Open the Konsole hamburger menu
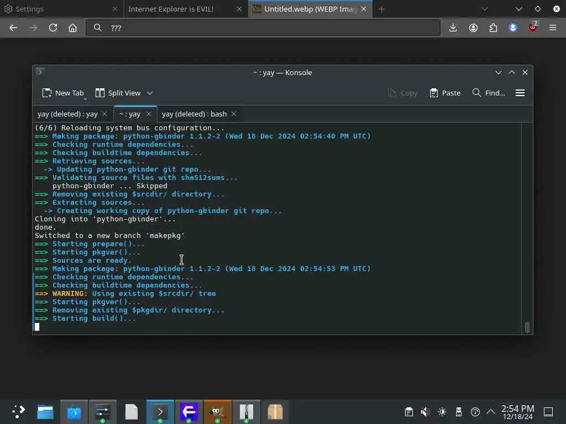Viewport: 566px width, 424px height. coord(520,93)
